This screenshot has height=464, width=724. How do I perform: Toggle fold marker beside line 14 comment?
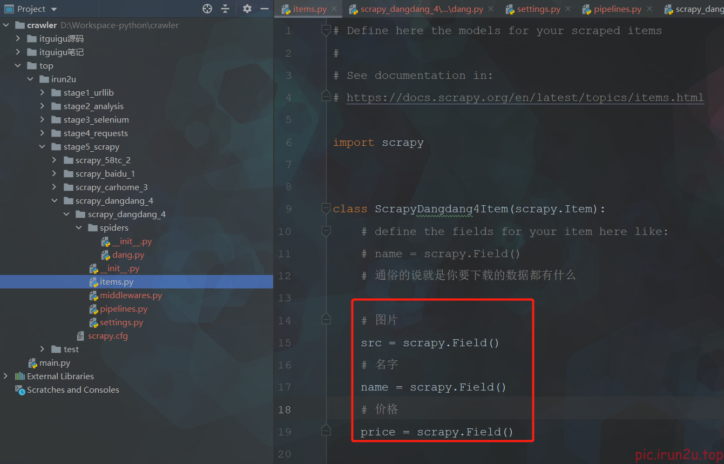(x=326, y=320)
